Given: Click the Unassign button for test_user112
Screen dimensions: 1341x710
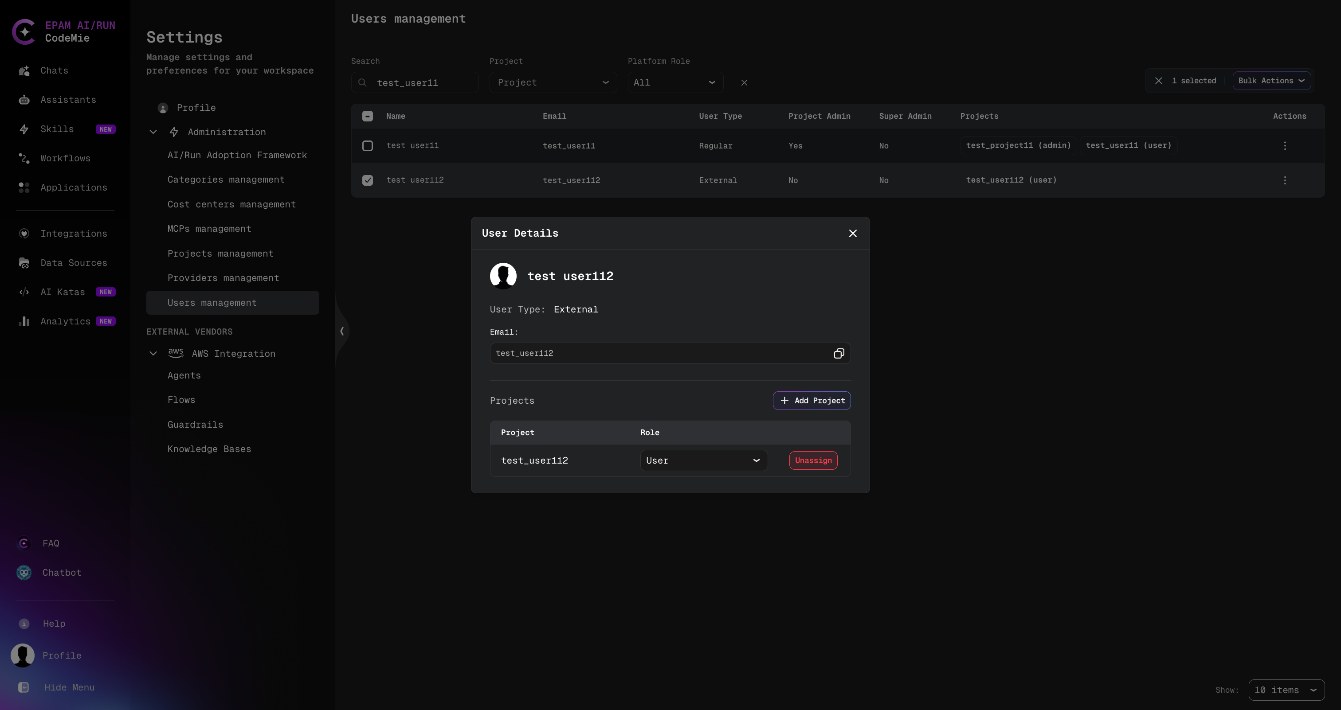Looking at the screenshot, I should (x=812, y=460).
